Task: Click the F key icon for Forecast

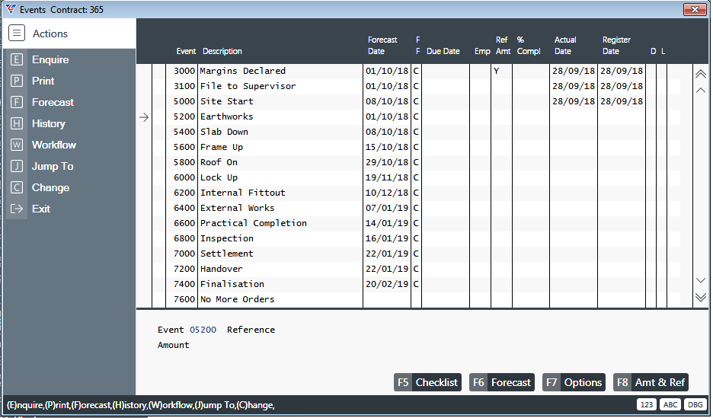Action: point(16,102)
